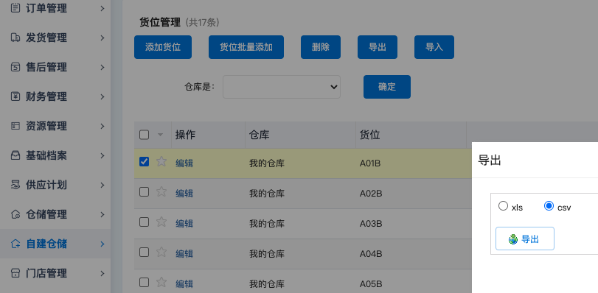Check the select-all header checkbox
Screen dimensions: 598x293
[145, 135]
